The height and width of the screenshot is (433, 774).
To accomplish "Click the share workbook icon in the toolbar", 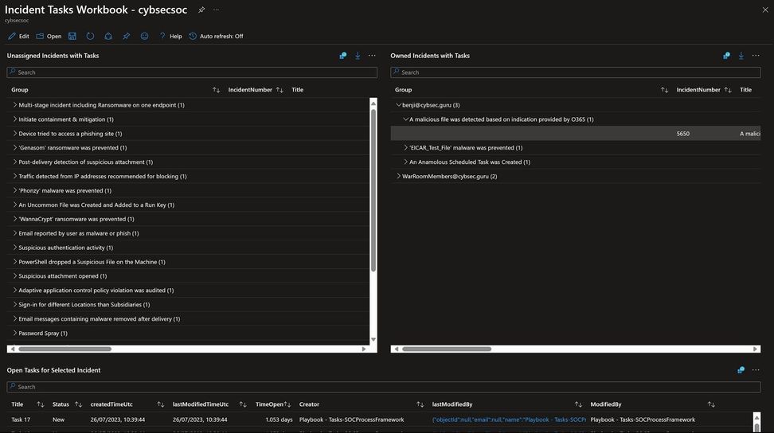I will [x=108, y=36].
